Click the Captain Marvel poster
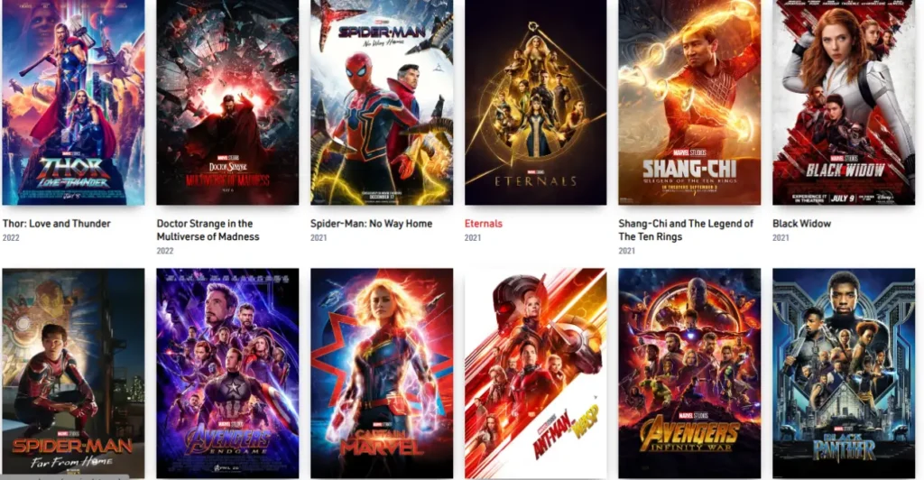The image size is (924, 480). (382, 374)
